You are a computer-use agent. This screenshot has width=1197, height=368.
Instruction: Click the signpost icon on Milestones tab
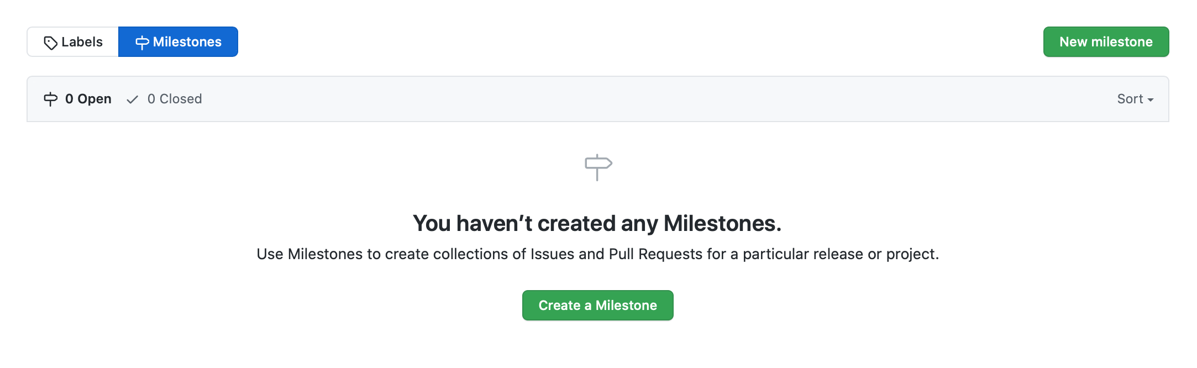coord(142,43)
